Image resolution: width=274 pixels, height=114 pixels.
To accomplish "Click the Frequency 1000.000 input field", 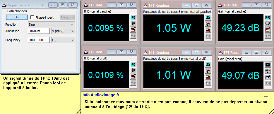I will click(x=39, y=40).
